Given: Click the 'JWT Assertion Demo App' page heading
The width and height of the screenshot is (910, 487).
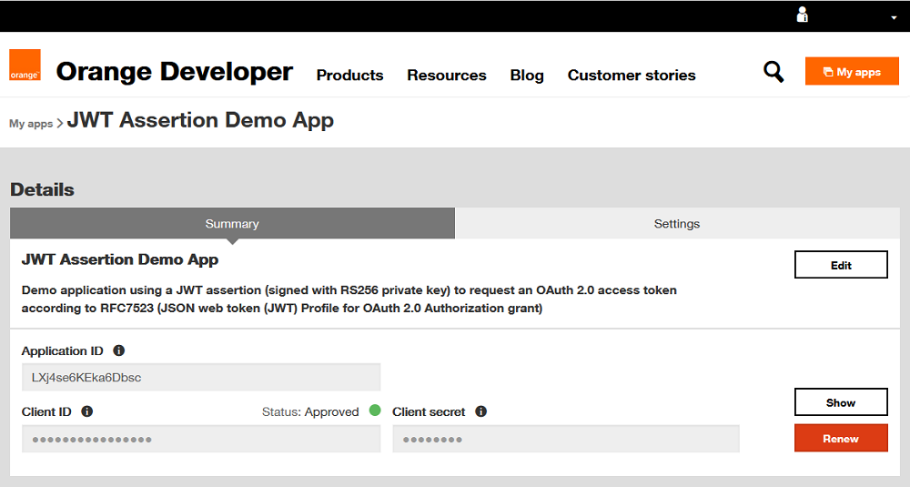Looking at the screenshot, I should (200, 120).
